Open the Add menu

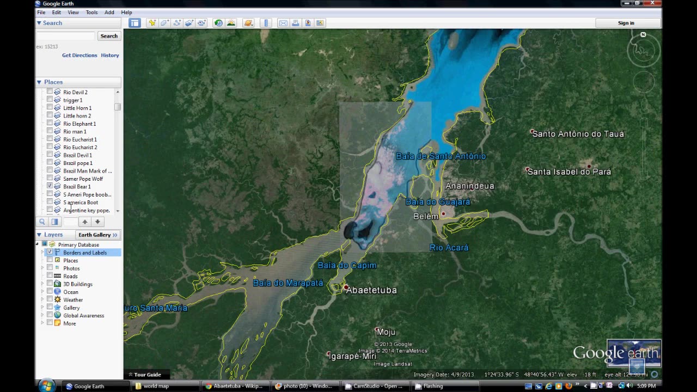(109, 12)
